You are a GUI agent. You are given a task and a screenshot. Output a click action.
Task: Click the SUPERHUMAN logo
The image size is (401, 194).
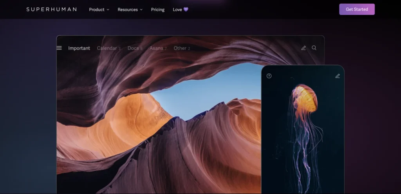51,9
